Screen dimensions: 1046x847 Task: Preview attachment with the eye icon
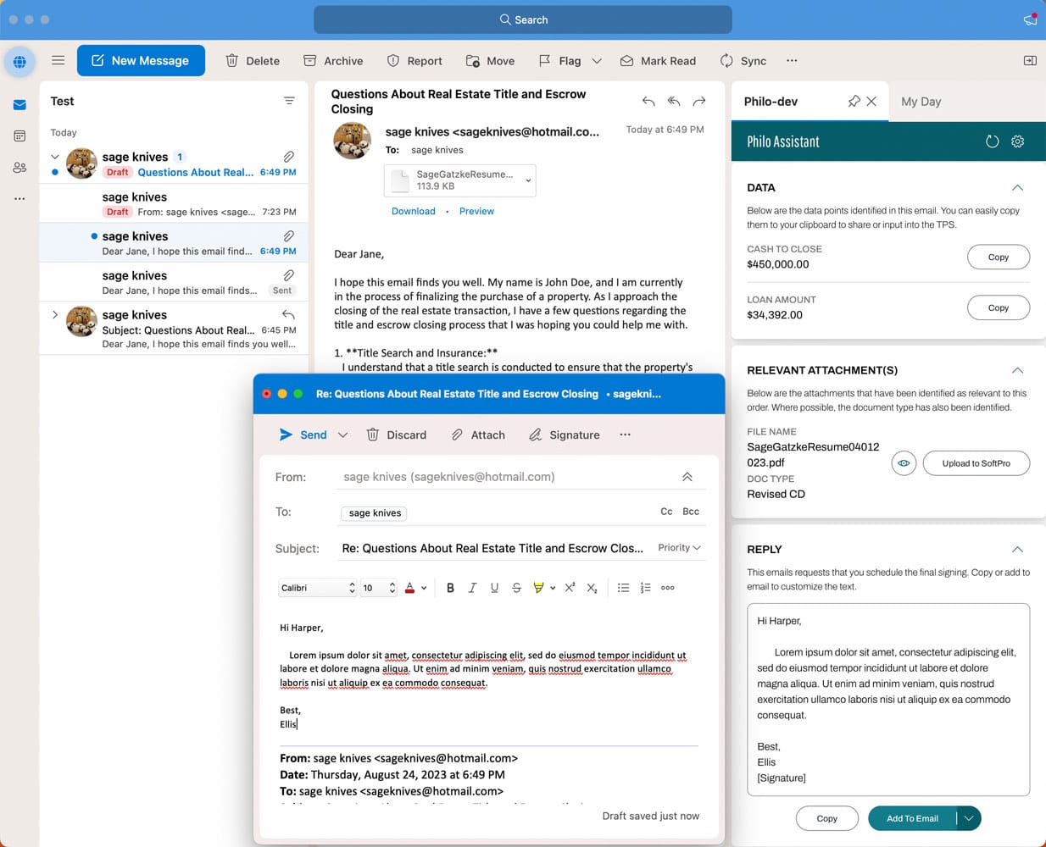[x=904, y=463]
